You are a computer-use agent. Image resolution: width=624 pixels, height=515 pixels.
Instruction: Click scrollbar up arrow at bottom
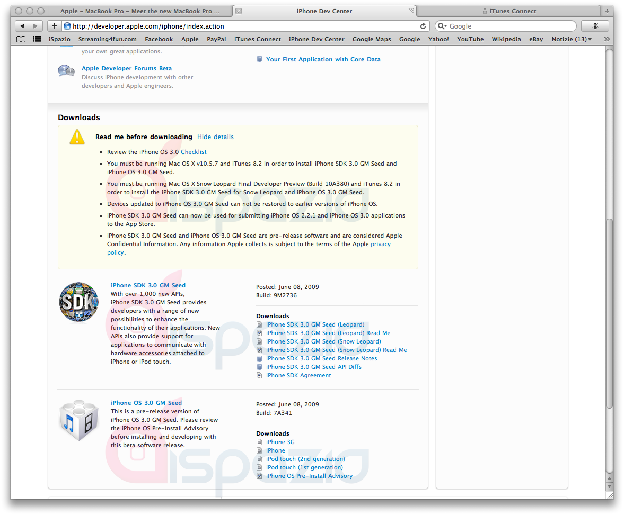[609, 478]
